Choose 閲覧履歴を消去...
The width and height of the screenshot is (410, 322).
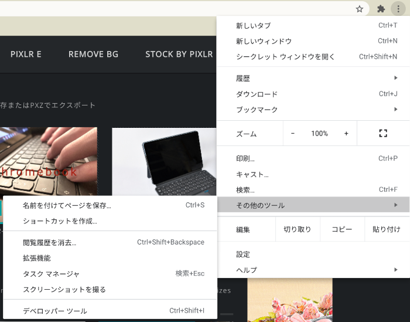110,242
